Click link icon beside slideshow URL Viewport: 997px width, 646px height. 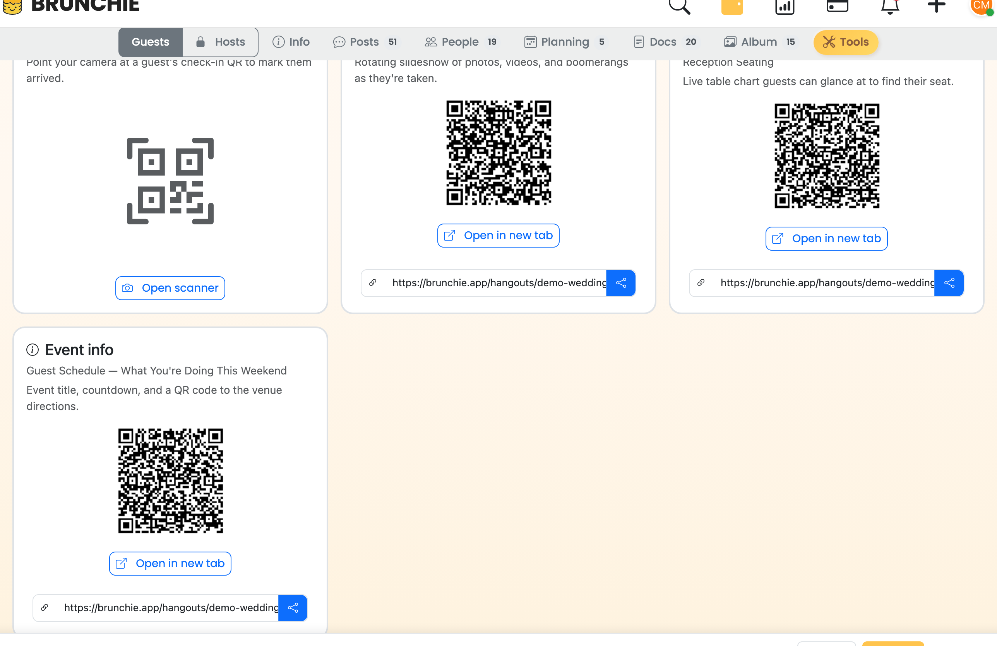(372, 283)
